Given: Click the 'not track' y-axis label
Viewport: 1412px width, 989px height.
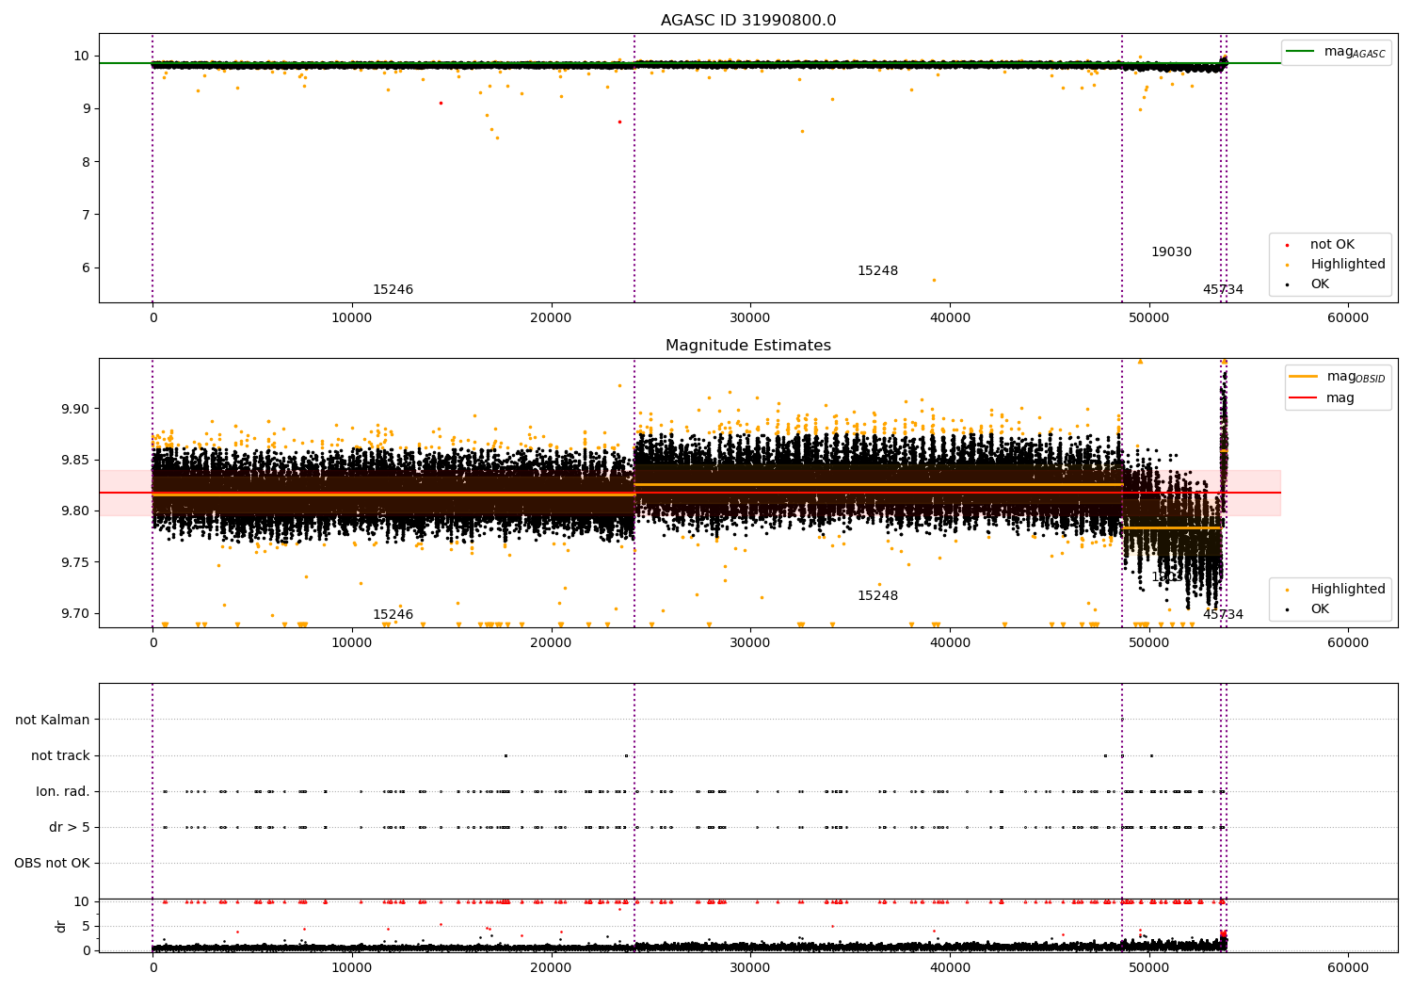Looking at the screenshot, I should click(60, 756).
